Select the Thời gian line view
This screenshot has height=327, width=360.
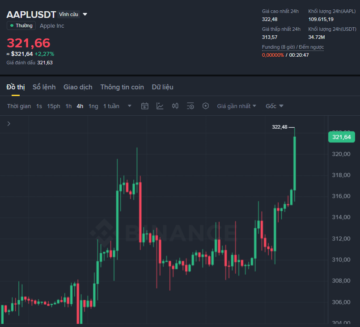pyautogui.click(x=19, y=106)
